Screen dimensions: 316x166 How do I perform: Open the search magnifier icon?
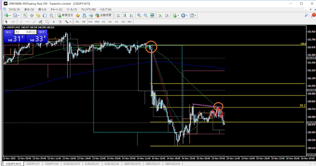(306, 16)
